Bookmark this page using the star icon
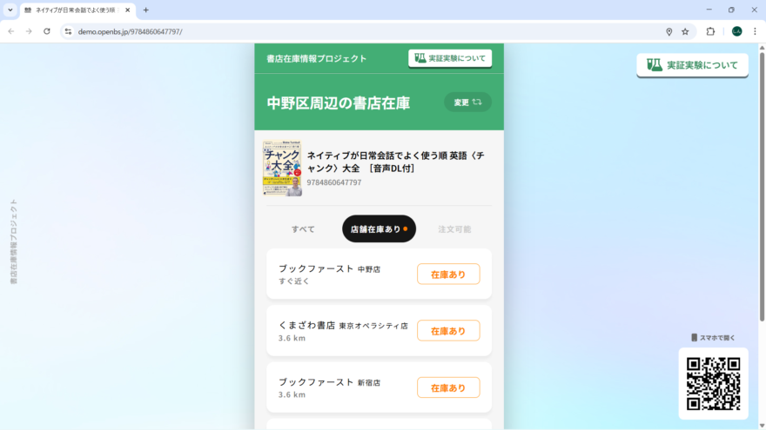Screen dimensions: 766x430 685,31
